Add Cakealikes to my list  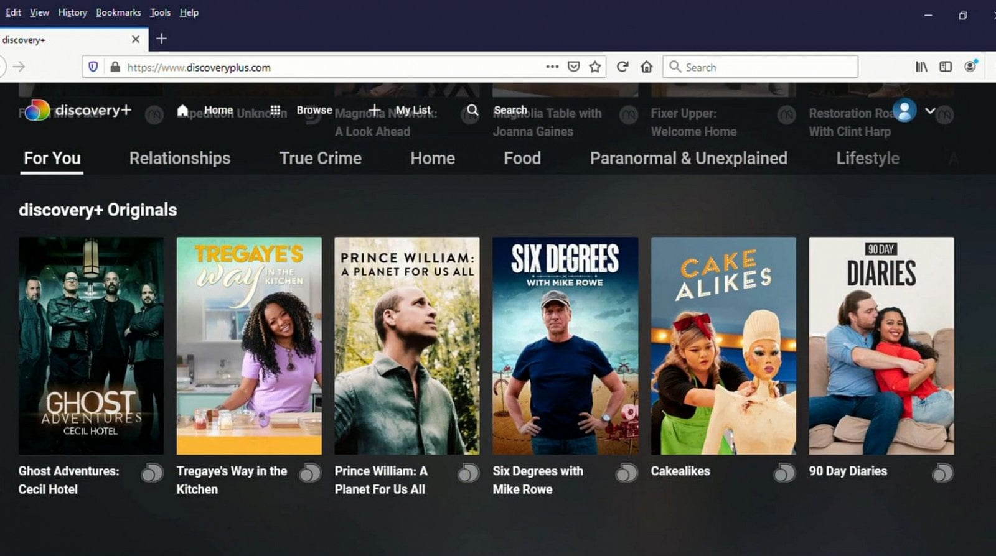point(784,473)
